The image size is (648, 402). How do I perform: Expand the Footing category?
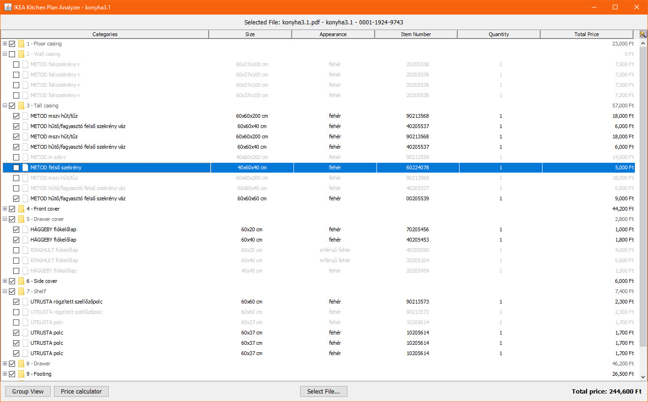(5, 374)
